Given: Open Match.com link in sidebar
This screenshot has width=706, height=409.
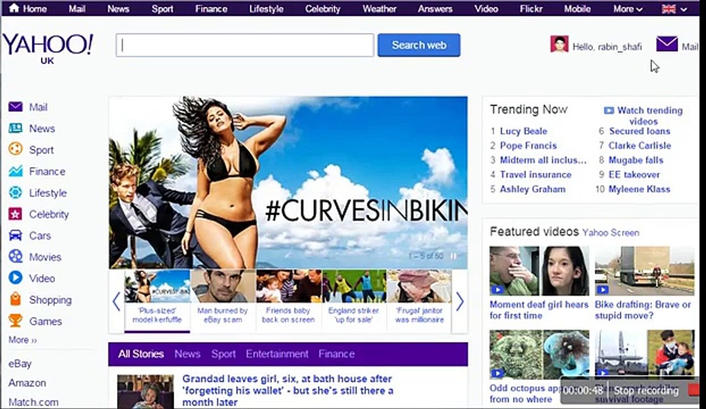Looking at the screenshot, I should click(x=33, y=402).
